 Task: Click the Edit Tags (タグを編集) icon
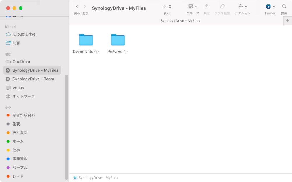point(222,6)
